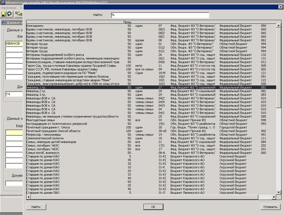
Task: Click the icon beside the "Данные" window title
Action: click(3, 23)
